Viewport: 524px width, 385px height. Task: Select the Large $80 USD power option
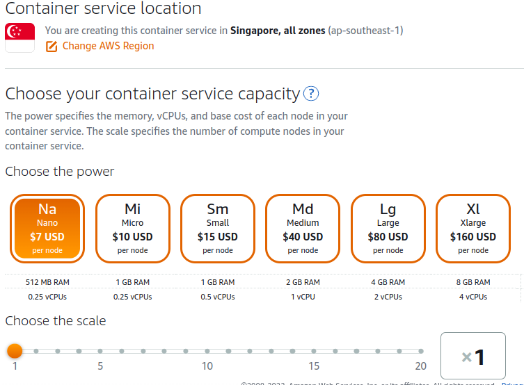coord(388,229)
